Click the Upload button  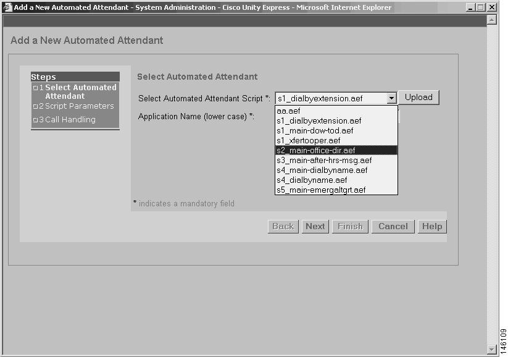click(x=418, y=97)
